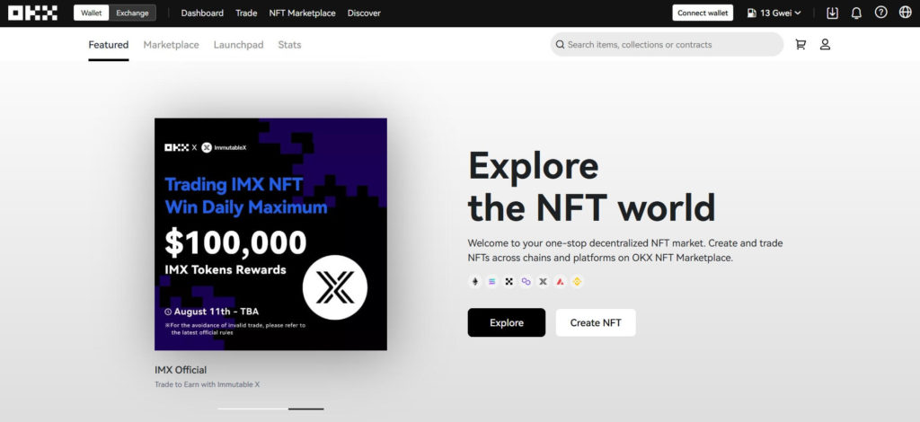The image size is (920, 422).
Task: Select the Featured tab
Action: coord(109,45)
